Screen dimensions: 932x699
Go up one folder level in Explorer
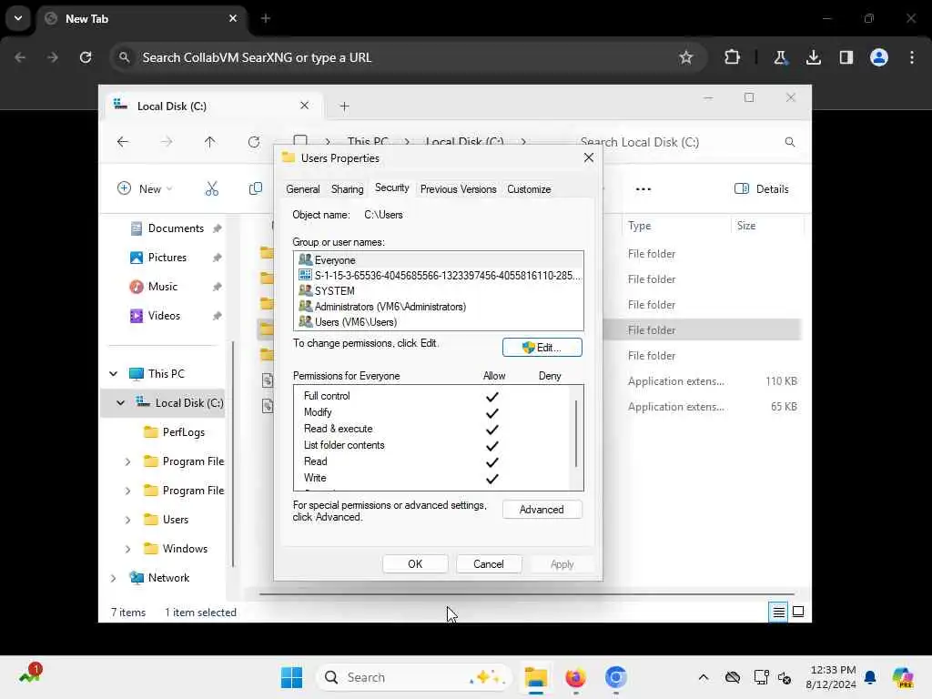point(210,141)
